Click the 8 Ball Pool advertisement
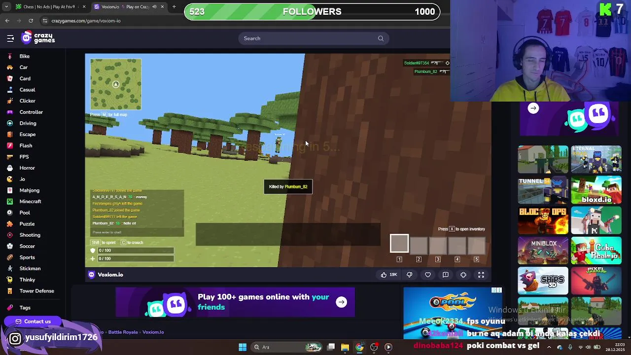The height and width of the screenshot is (355, 631). [x=453, y=313]
